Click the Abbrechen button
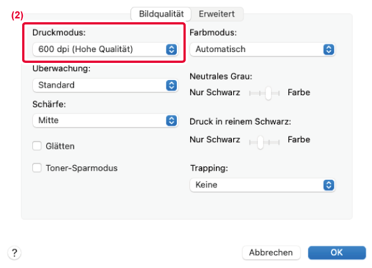The height and width of the screenshot is (268, 372). coord(271,253)
